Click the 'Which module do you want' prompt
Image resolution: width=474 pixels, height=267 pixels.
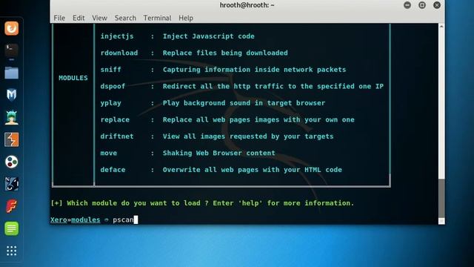[202, 203]
